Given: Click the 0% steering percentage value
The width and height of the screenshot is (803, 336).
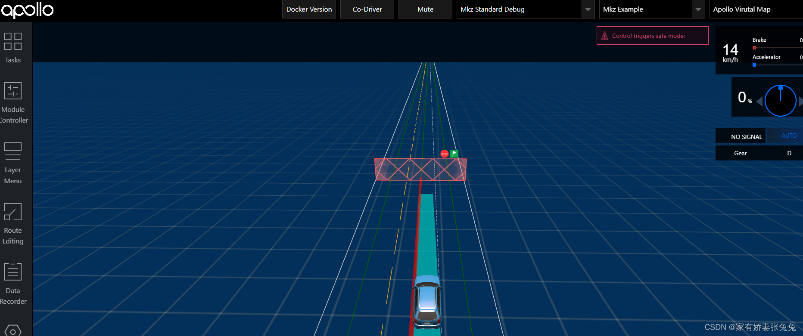Looking at the screenshot, I should [745, 97].
